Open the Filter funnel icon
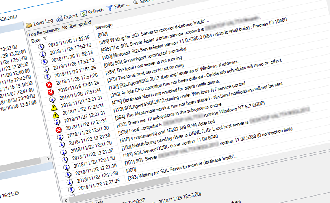 coord(109,8)
